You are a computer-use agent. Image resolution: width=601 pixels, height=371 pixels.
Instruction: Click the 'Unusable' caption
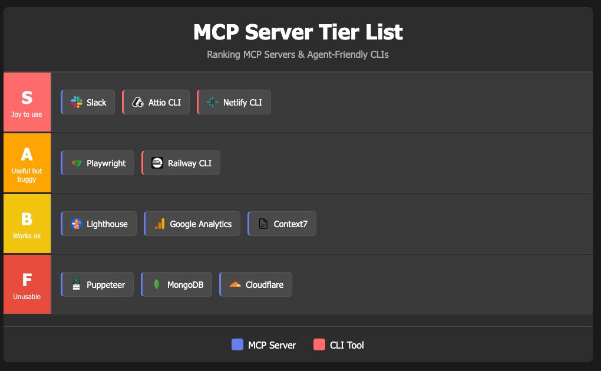click(x=27, y=297)
